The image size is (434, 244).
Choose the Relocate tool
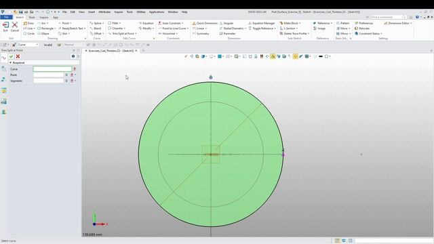362,28
